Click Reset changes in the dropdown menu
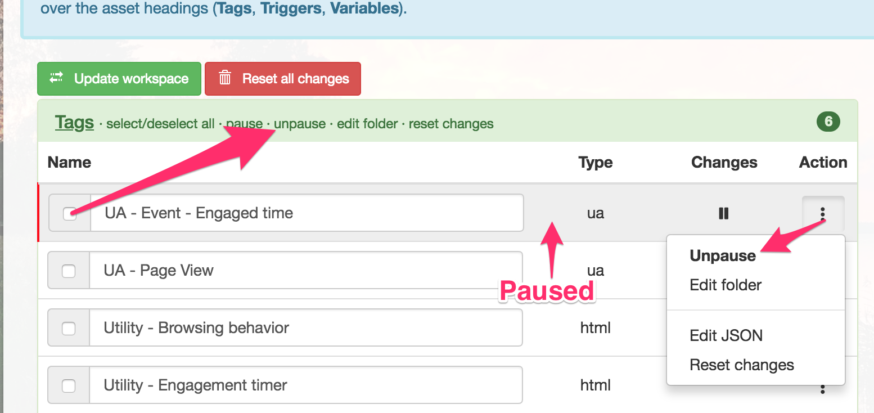This screenshot has width=874, height=413. tap(742, 365)
